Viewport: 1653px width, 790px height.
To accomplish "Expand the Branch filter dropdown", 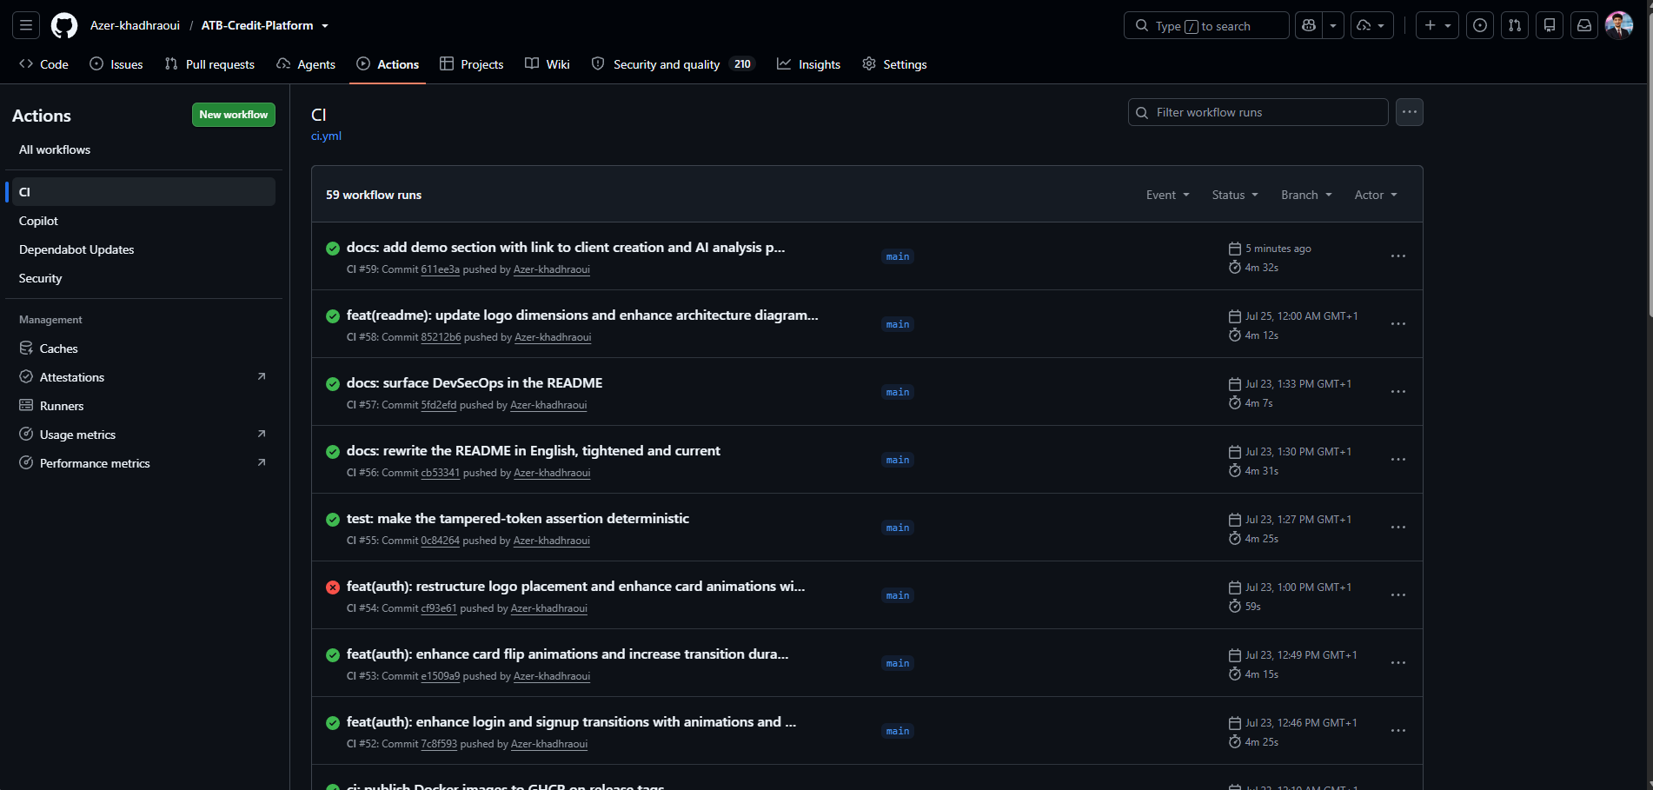I will tap(1306, 195).
